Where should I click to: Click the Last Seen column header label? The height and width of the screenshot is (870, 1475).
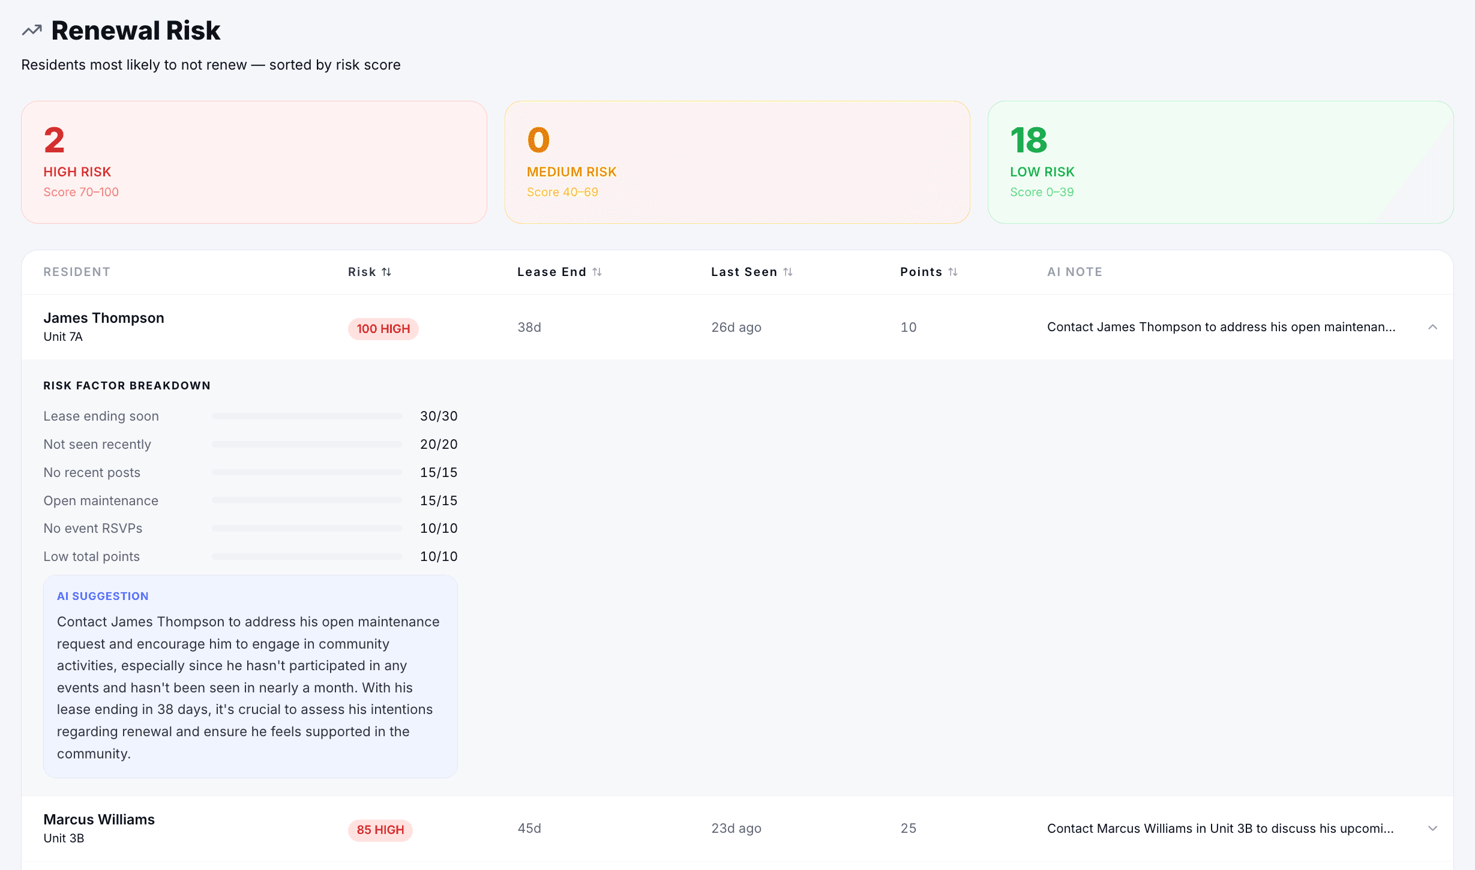[x=744, y=272]
